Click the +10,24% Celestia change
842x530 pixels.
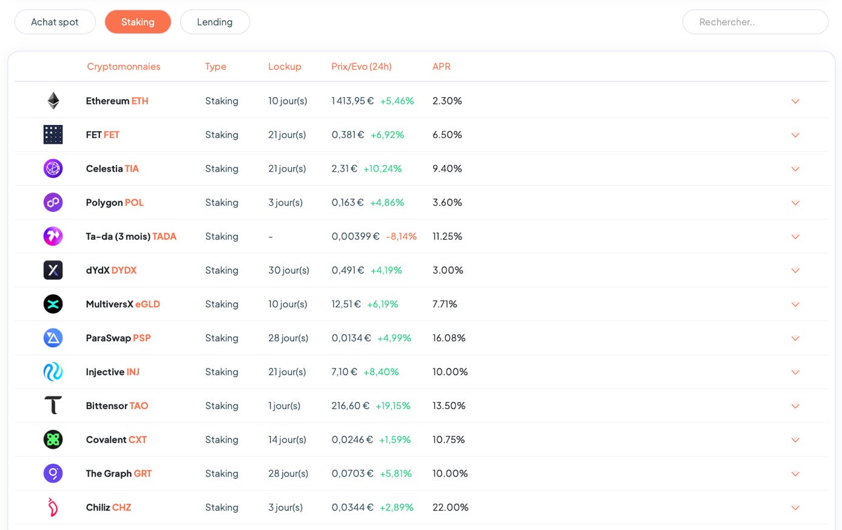[383, 168]
